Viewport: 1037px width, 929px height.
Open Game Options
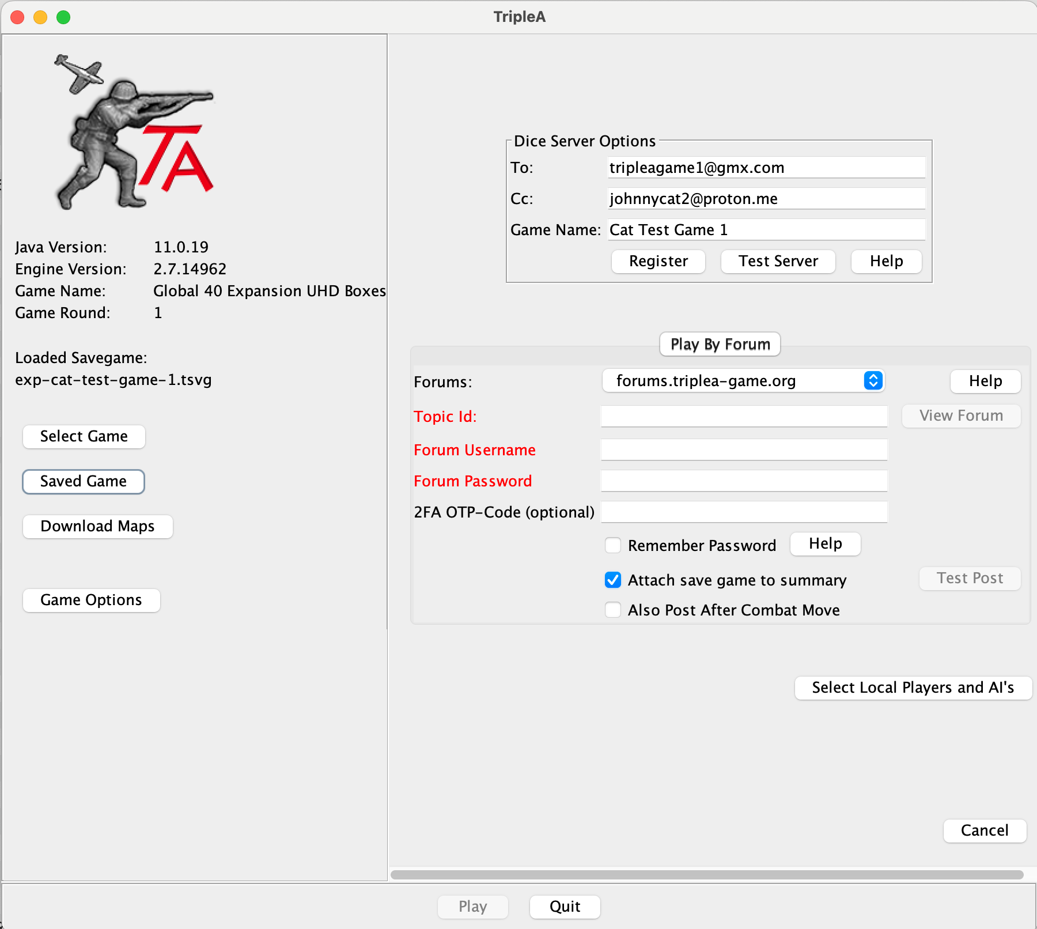click(91, 600)
